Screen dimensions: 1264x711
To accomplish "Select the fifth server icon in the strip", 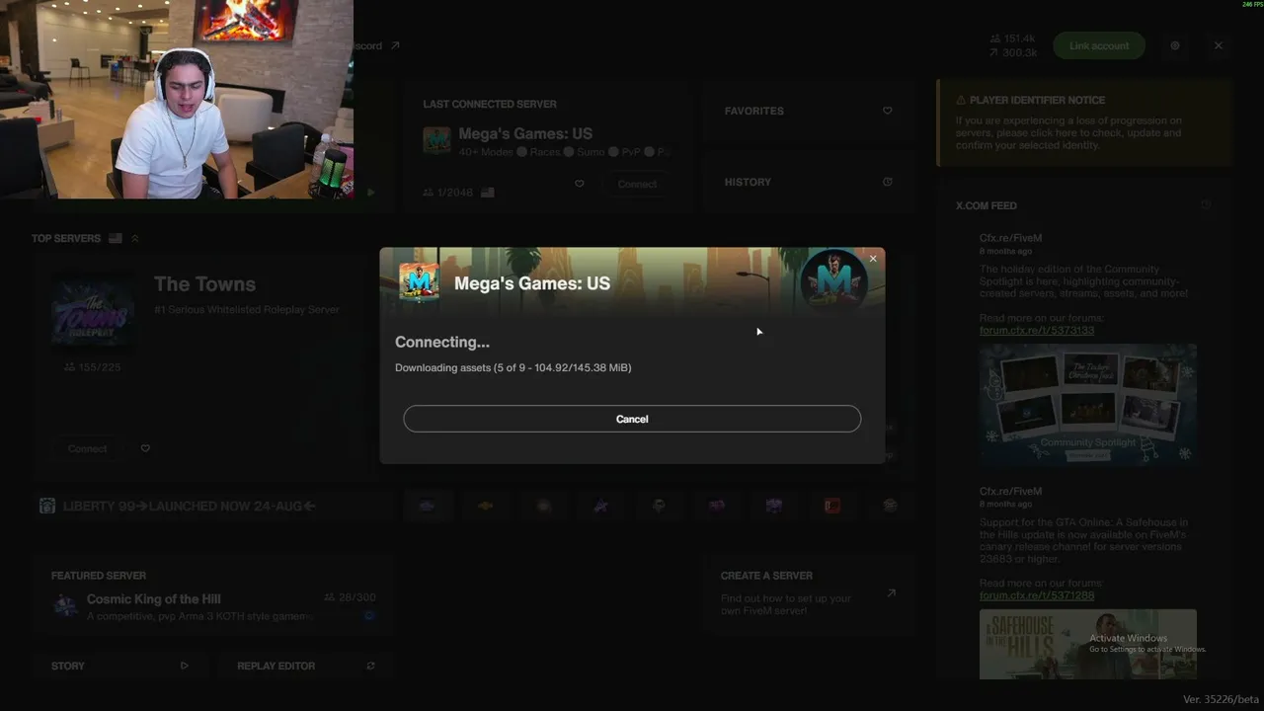I will coord(659,506).
